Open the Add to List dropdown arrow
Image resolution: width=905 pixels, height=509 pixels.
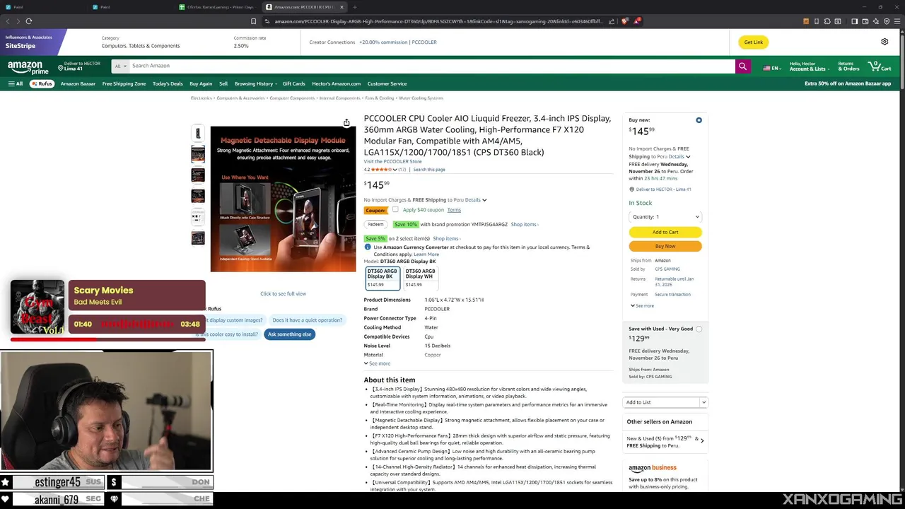[703, 402]
